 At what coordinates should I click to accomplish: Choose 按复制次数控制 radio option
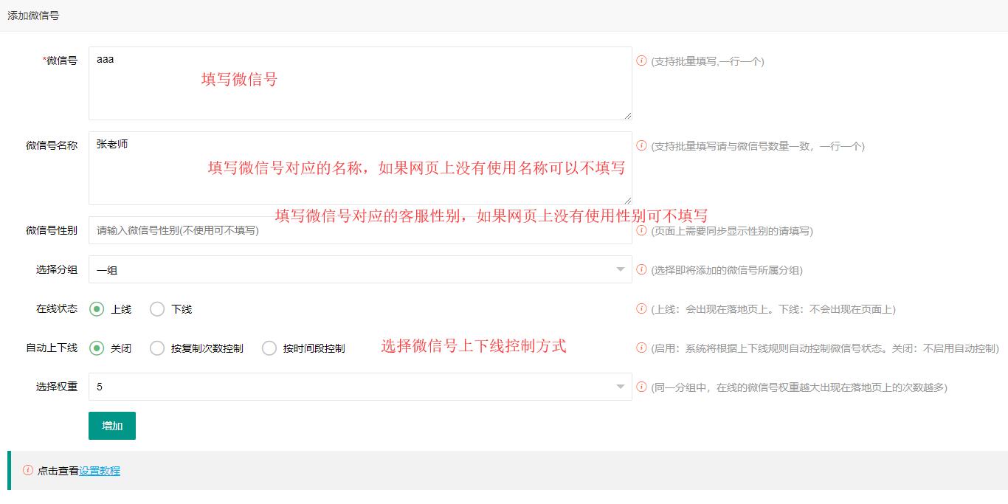[x=157, y=348]
